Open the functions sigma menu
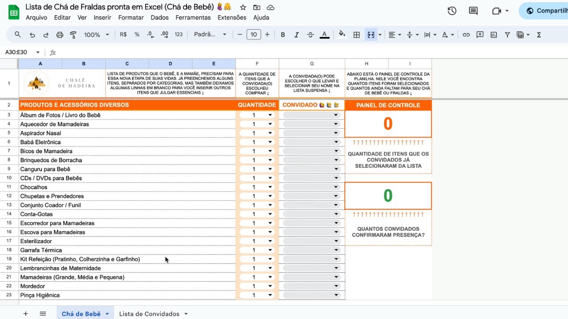Screen dimensions: 568x319 coord(539,35)
